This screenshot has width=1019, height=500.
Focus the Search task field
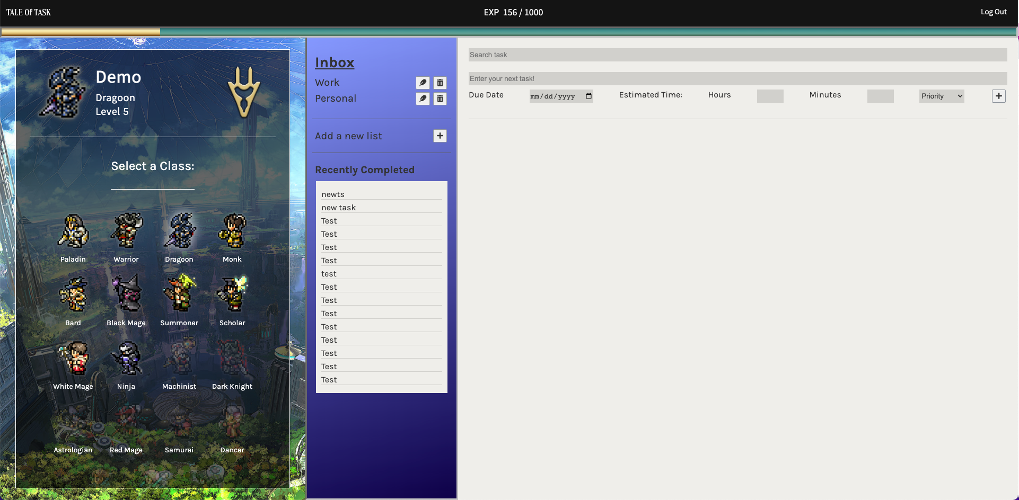click(737, 55)
